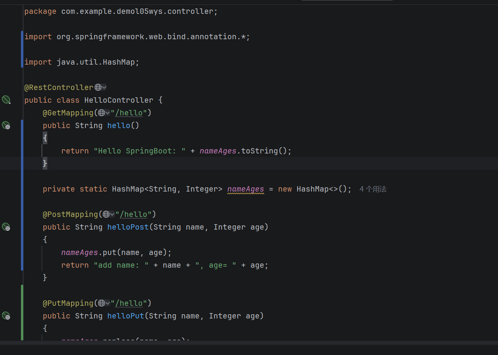
Task: Click the helloPost method name
Action: click(x=128, y=227)
